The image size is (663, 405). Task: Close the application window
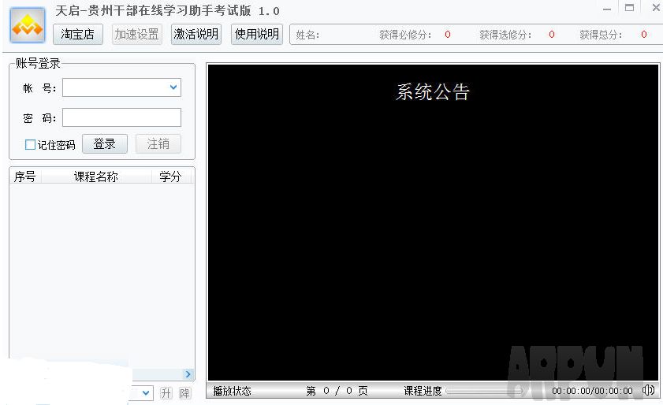(x=656, y=8)
